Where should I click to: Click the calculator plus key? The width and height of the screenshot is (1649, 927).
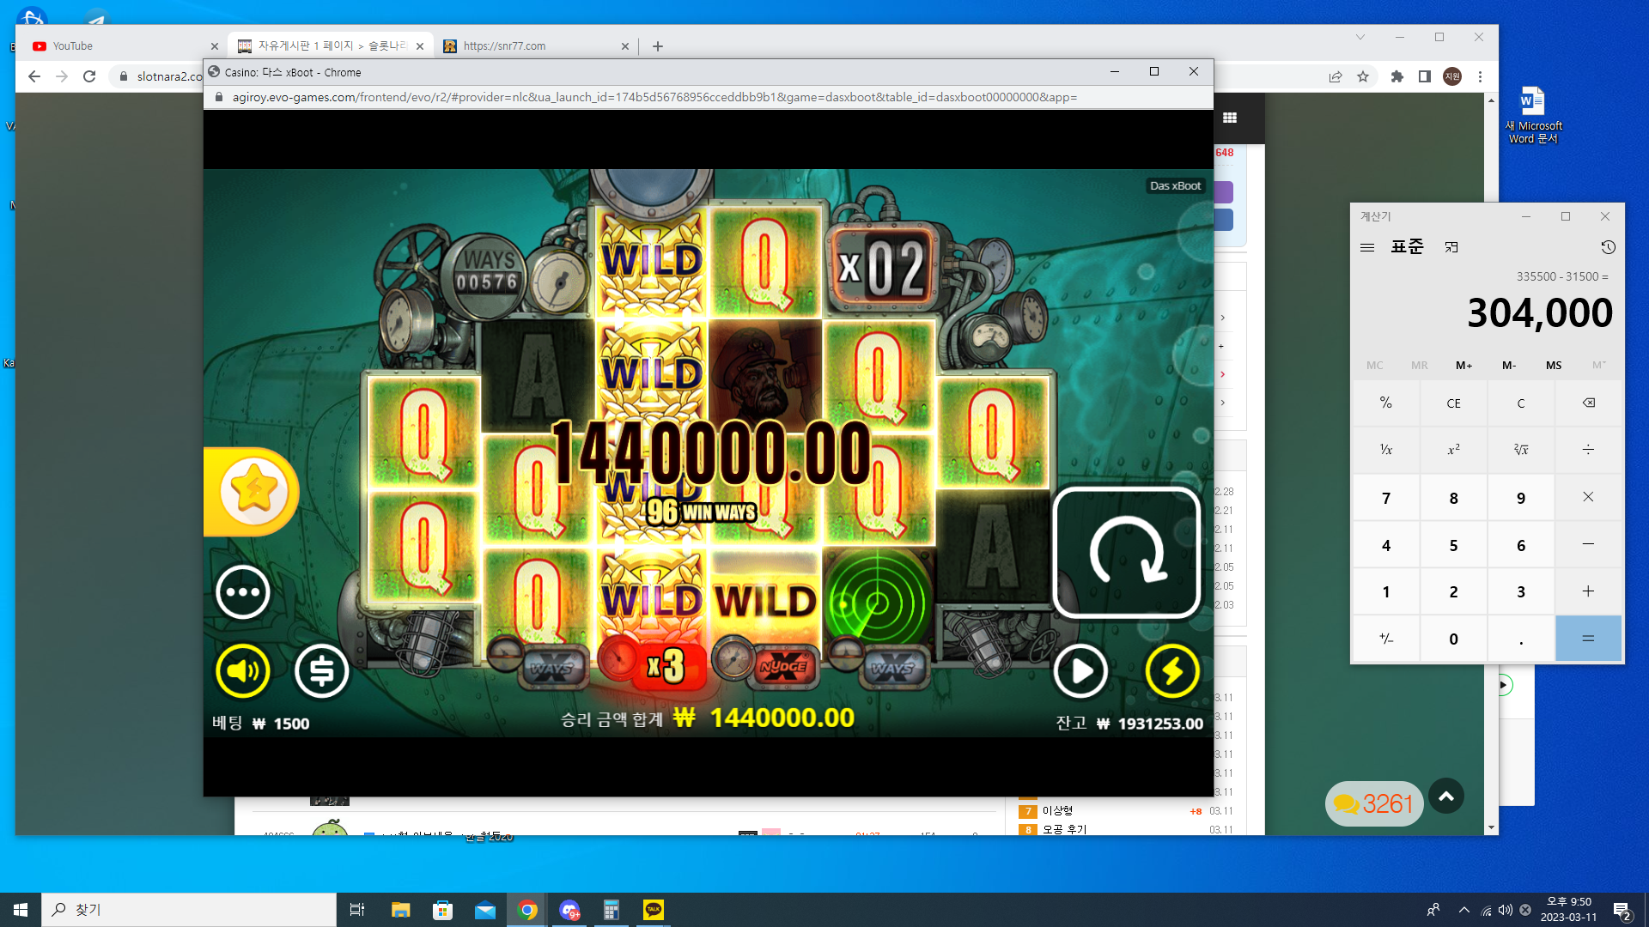point(1588,591)
